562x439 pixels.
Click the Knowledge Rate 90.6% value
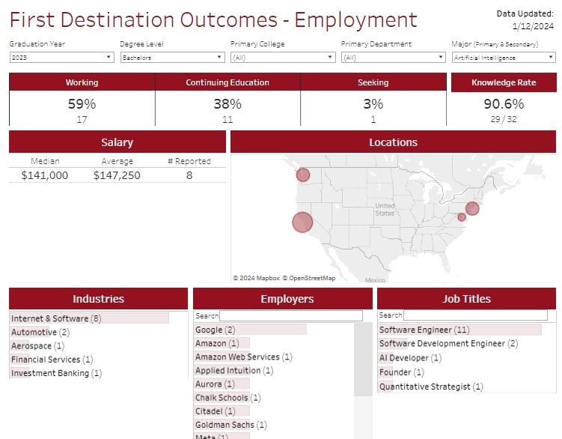click(x=504, y=104)
